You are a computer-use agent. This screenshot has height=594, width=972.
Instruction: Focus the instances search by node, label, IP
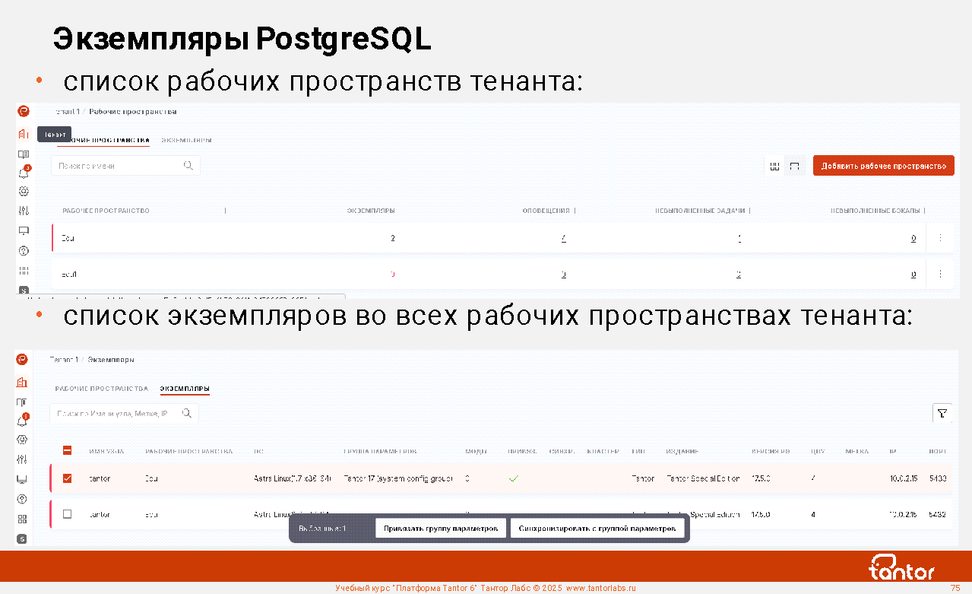tap(114, 413)
